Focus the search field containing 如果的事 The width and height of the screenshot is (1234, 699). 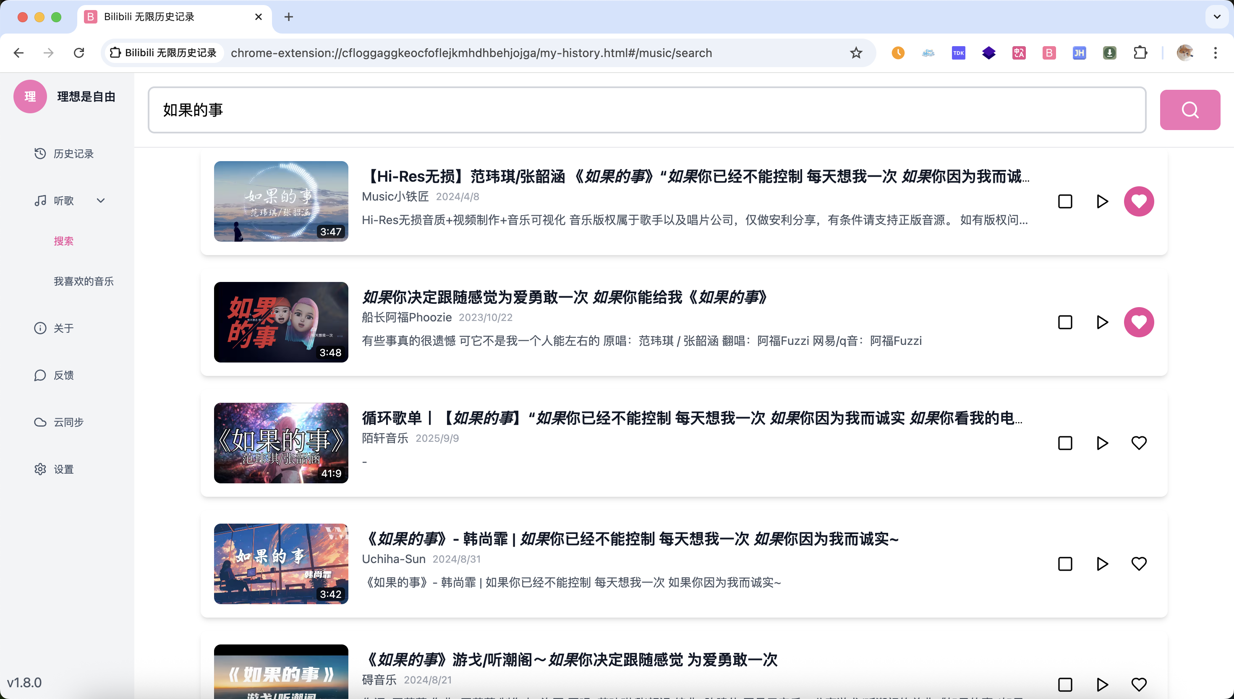point(647,110)
